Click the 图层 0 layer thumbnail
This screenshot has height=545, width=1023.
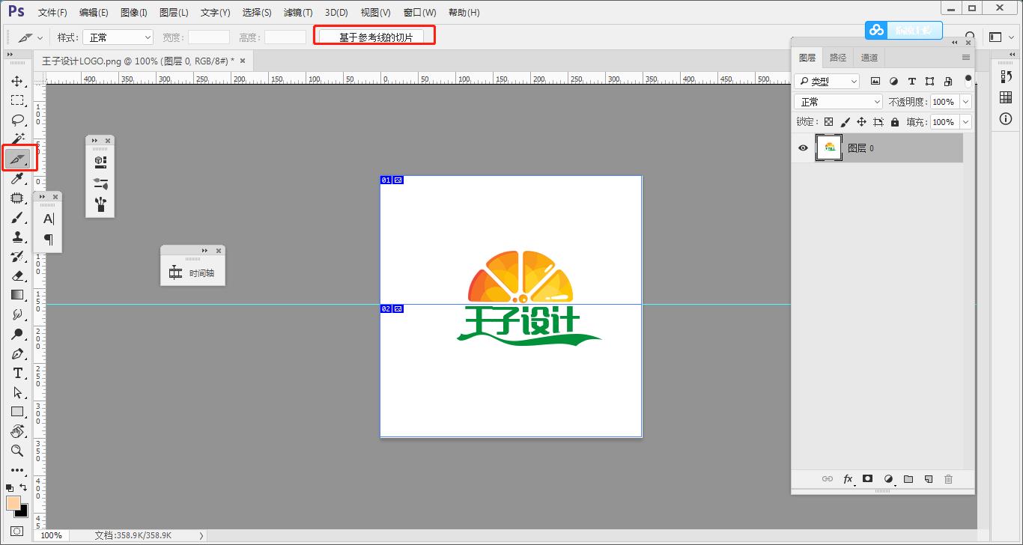click(x=829, y=148)
